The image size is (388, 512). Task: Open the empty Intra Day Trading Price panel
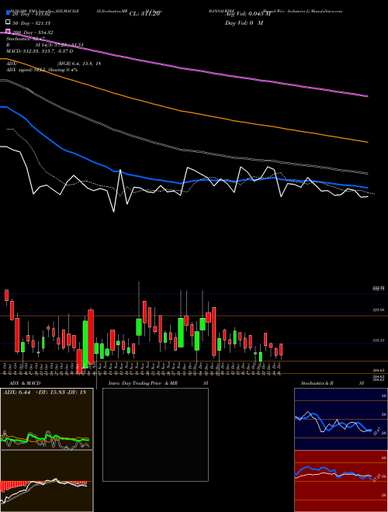tap(155, 434)
